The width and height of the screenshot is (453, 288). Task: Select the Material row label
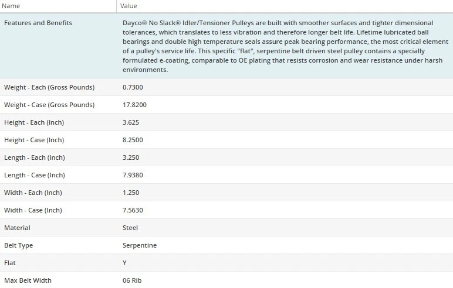[x=17, y=228]
